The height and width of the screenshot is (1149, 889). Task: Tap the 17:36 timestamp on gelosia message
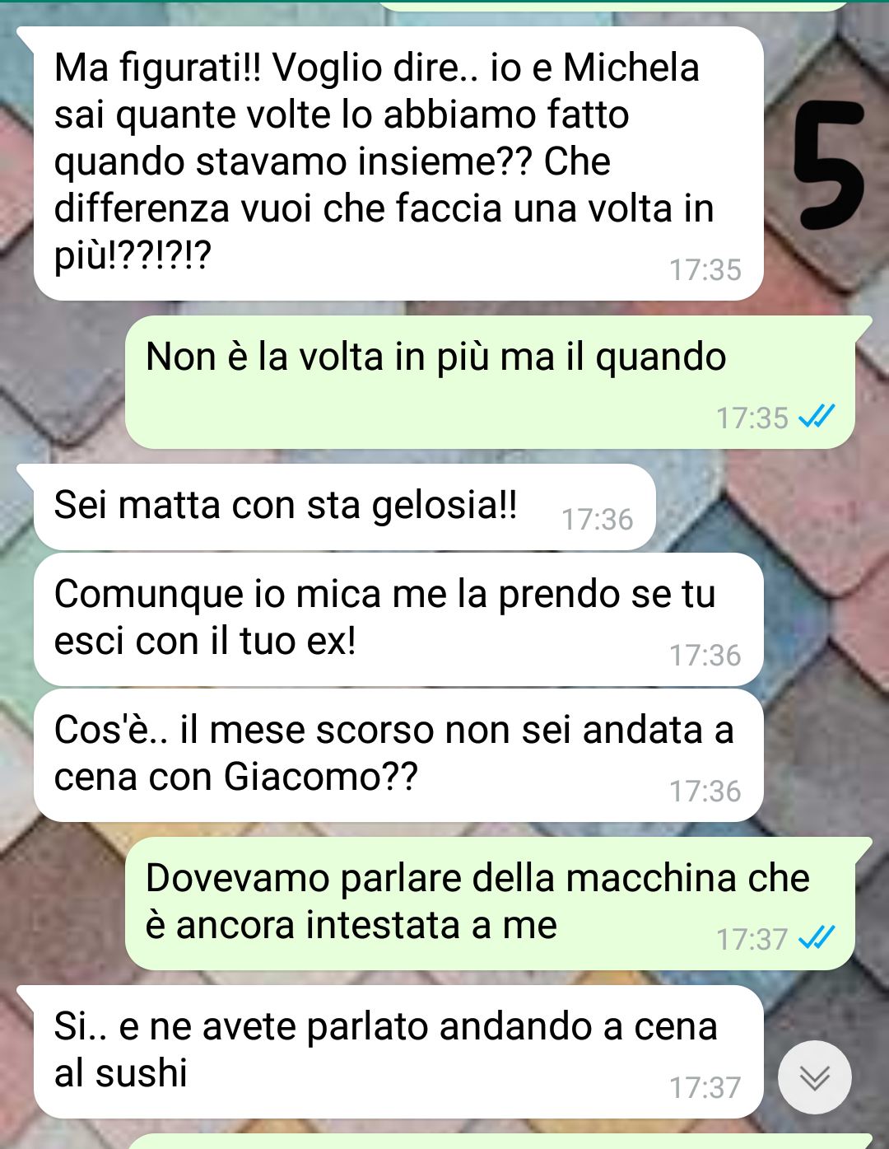coord(598,520)
